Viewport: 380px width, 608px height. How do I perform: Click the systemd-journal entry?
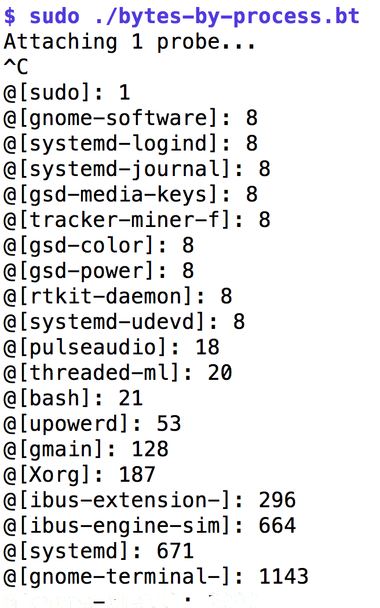click(x=137, y=170)
